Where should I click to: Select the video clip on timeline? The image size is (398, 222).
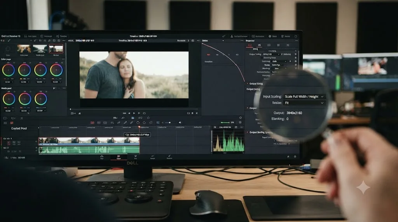click(x=89, y=141)
